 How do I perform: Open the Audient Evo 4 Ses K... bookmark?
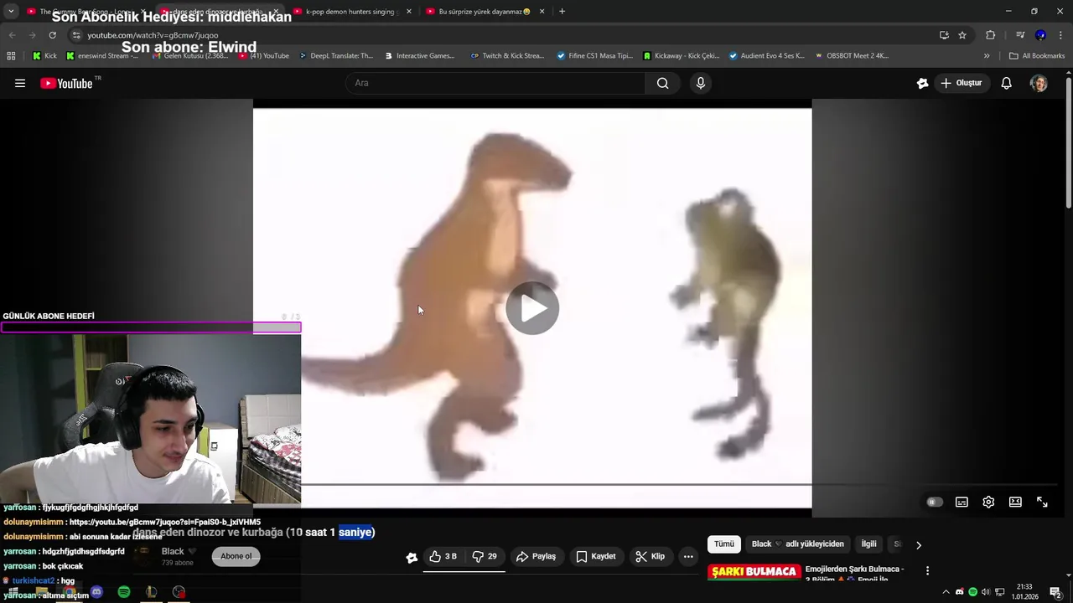[766, 56]
